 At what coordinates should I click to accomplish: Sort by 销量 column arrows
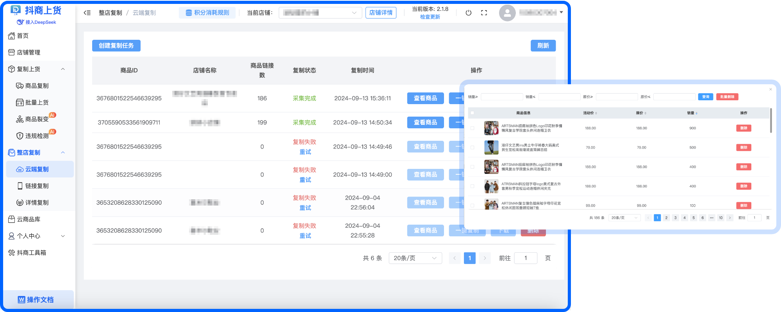click(696, 113)
